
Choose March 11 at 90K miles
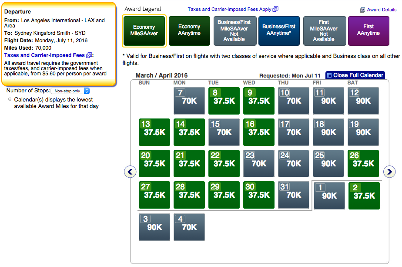(328, 101)
